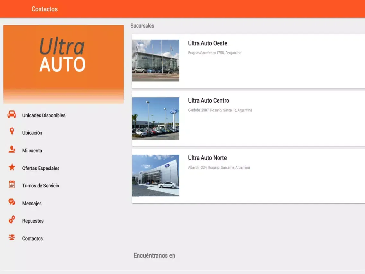Click address Fragata Sarmiento 1758, Pergamino

[x=214, y=53]
